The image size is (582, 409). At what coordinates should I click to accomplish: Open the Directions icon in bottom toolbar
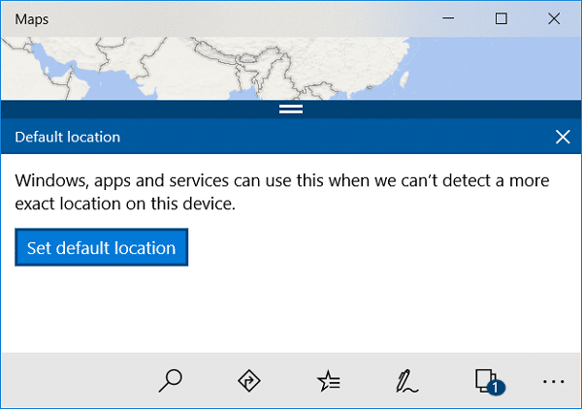click(248, 381)
